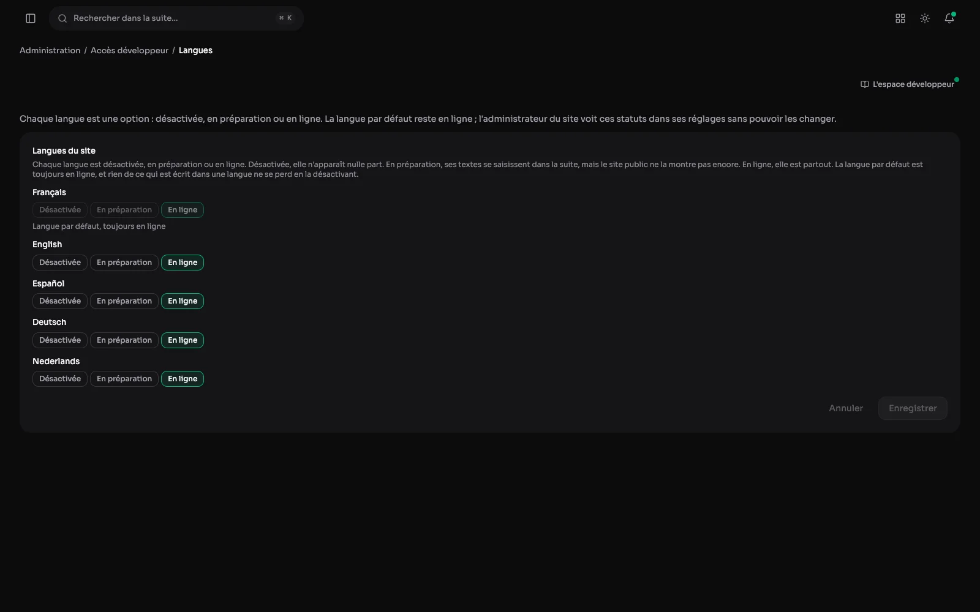
Task: Click the book icon beside L'espace développeur
Action: [x=865, y=84]
